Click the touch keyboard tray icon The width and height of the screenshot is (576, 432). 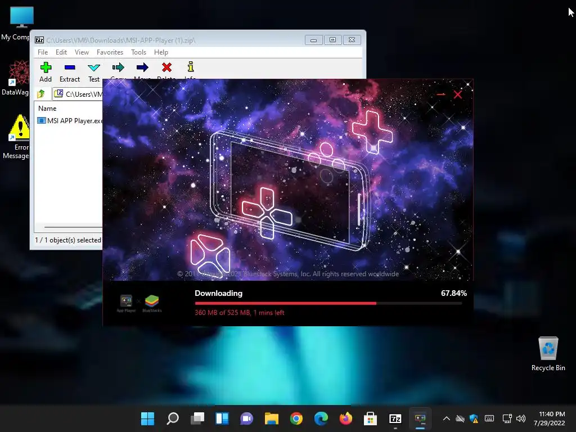click(489, 418)
